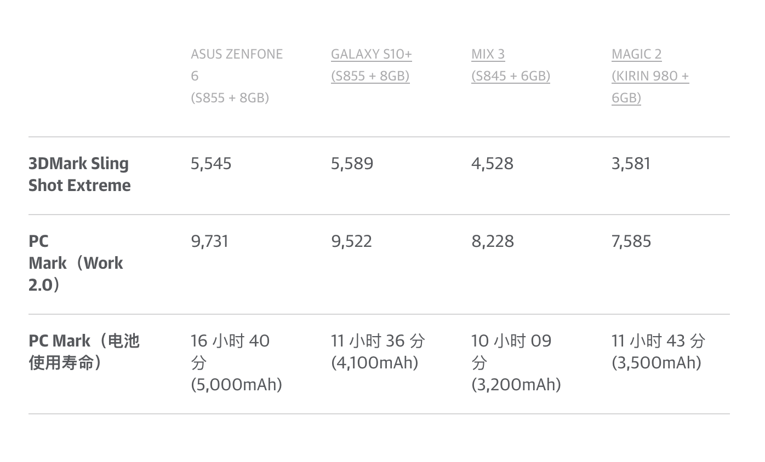
Task: Click the 3,581 score cell
Action: coord(631,164)
